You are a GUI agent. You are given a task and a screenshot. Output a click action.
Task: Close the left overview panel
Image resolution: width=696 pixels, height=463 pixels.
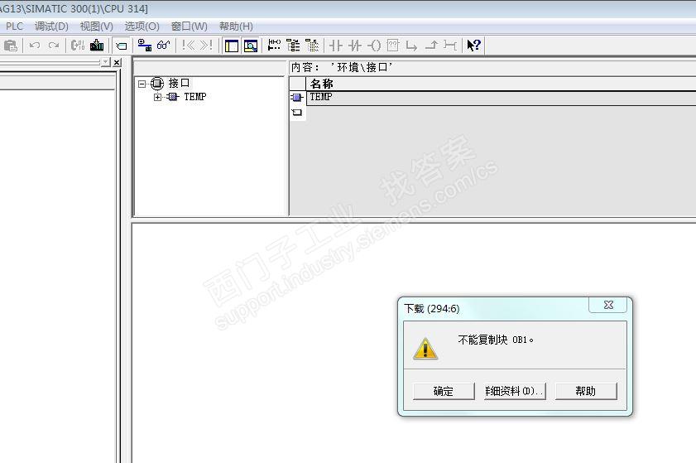pos(117,63)
